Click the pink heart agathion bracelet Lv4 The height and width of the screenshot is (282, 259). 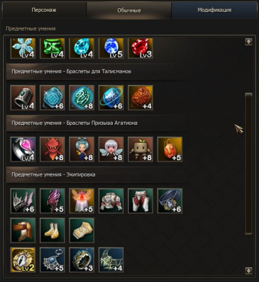click(23, 150)
